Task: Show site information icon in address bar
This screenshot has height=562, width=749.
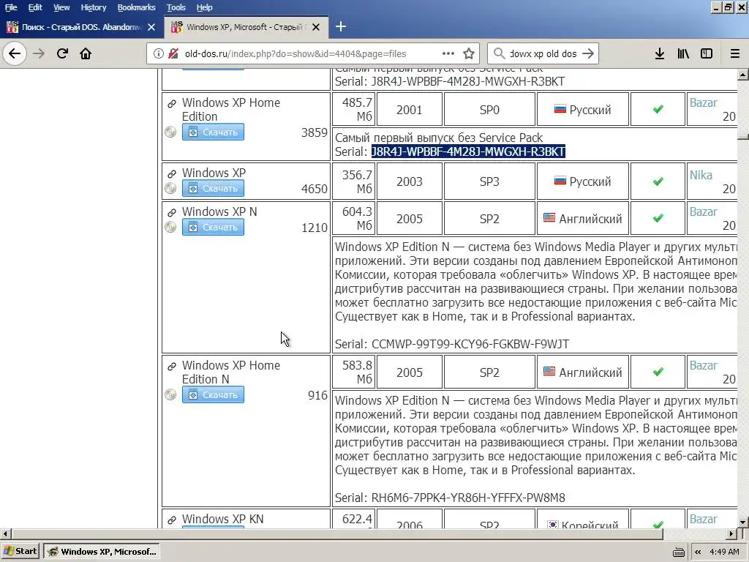Action: [x=158, y=53]
